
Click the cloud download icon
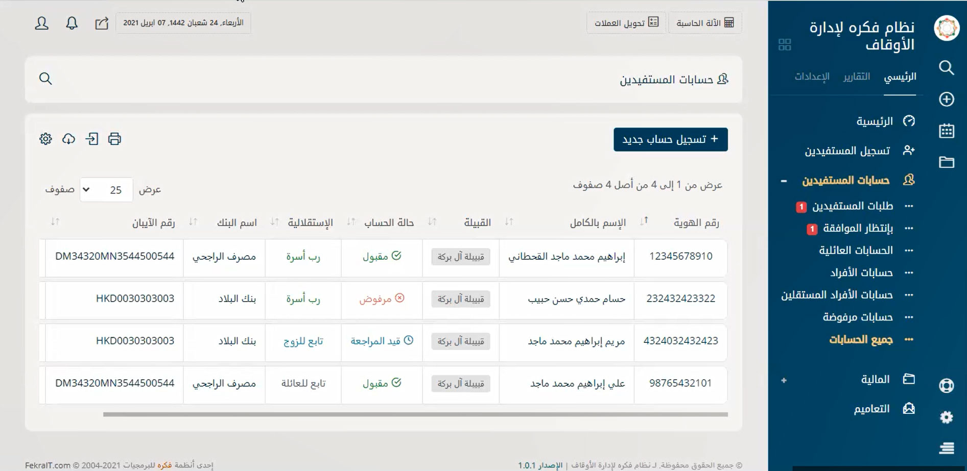pos(68,139)
